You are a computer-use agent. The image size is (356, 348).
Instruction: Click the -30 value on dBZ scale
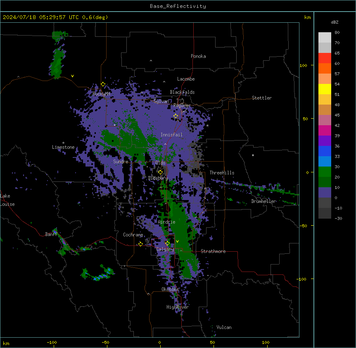tap(338, 218)
